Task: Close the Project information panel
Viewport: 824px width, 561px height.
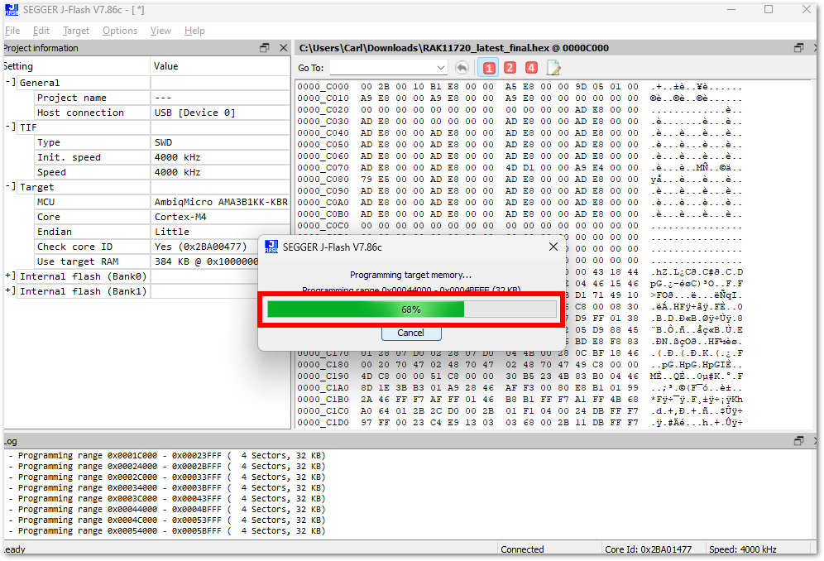Action: point(283,48)
